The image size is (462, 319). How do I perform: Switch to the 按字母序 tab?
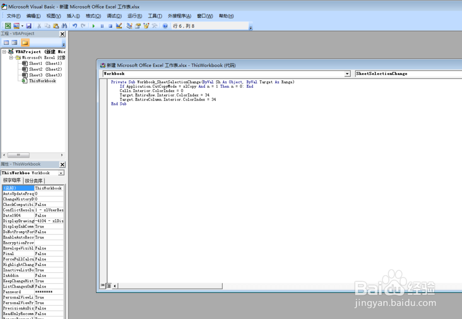coord(12,180)
